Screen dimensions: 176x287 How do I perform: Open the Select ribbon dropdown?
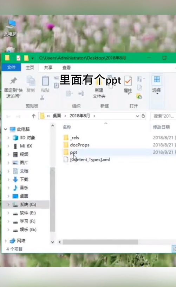pyautogui.click(x=157, y=85)
